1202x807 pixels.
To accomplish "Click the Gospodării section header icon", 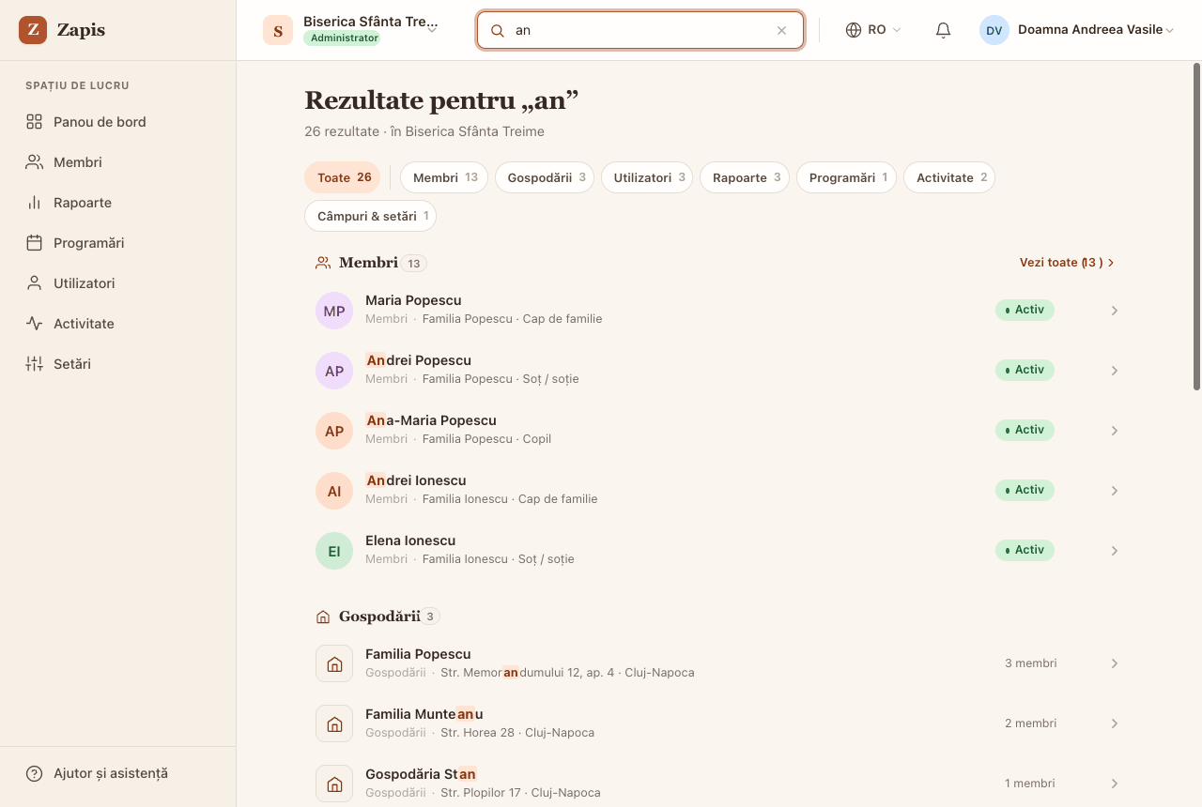I will (323, 617).
